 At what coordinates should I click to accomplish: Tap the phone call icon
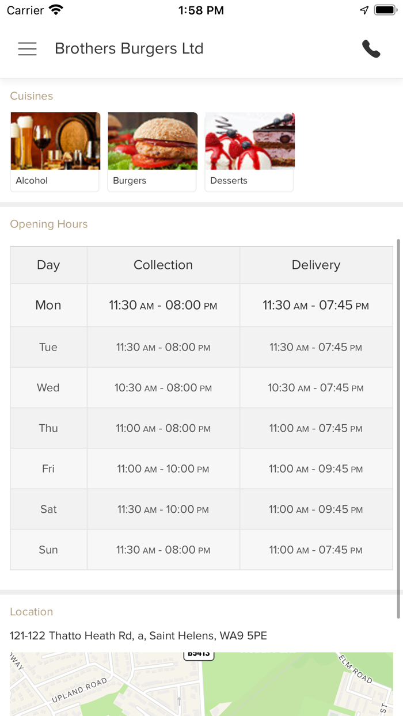(x=371, y=49)
